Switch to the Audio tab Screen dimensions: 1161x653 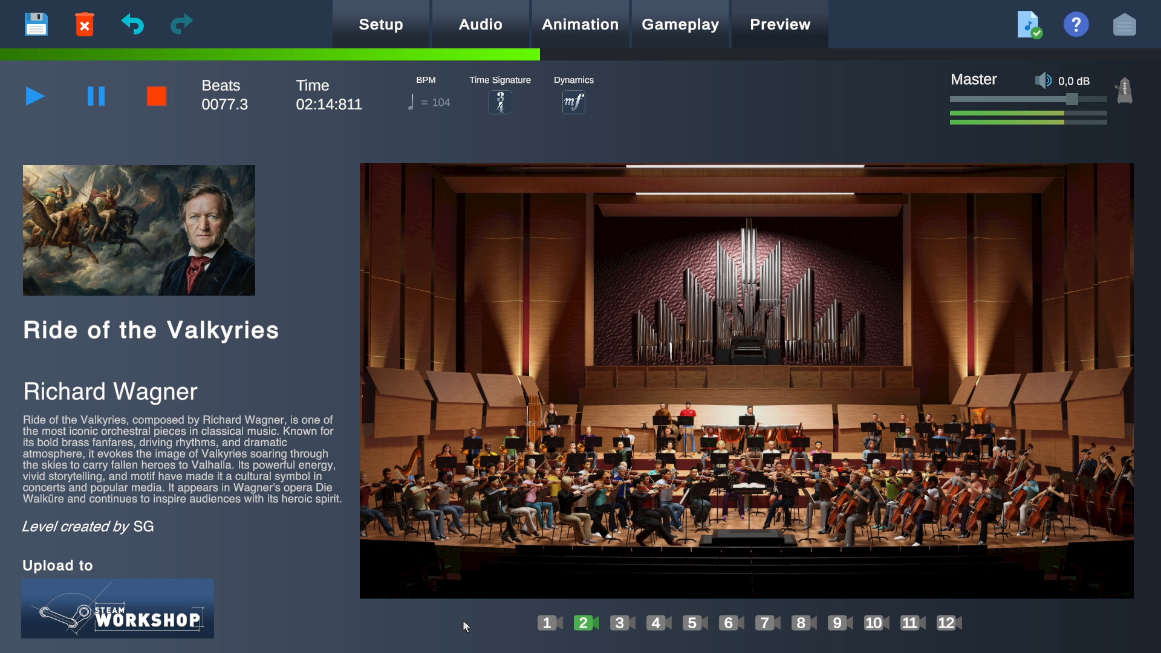click(x=480, y=24)
